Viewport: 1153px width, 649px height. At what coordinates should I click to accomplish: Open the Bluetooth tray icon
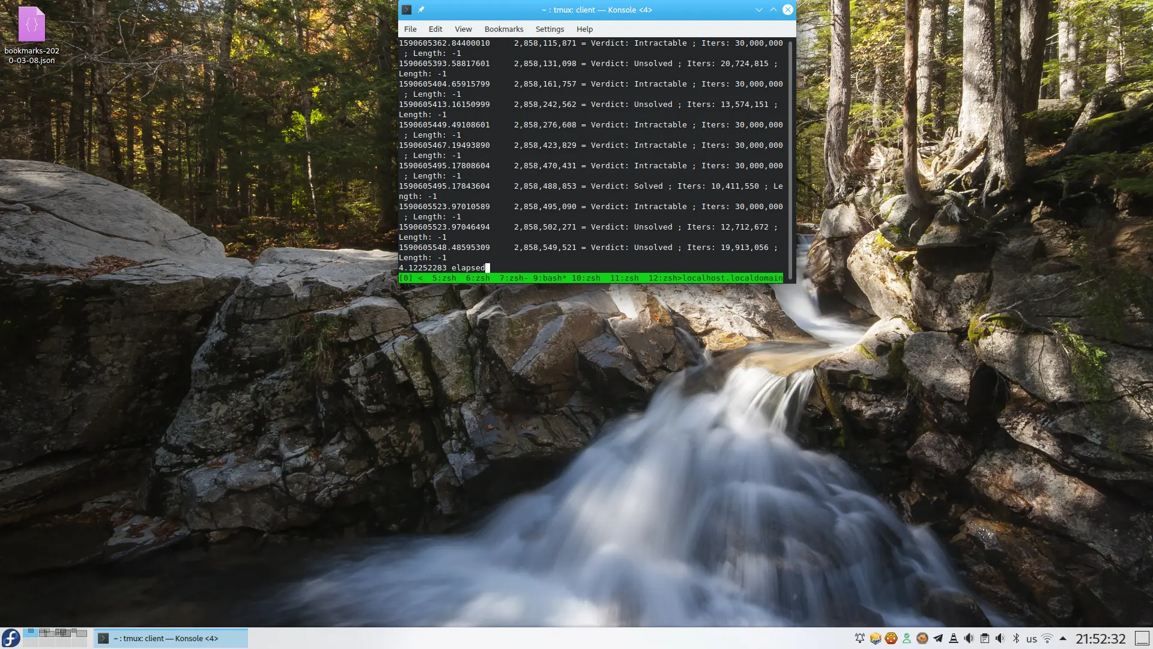(x=1016, y=638)
